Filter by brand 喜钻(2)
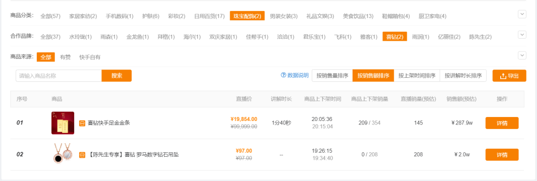 395,37
